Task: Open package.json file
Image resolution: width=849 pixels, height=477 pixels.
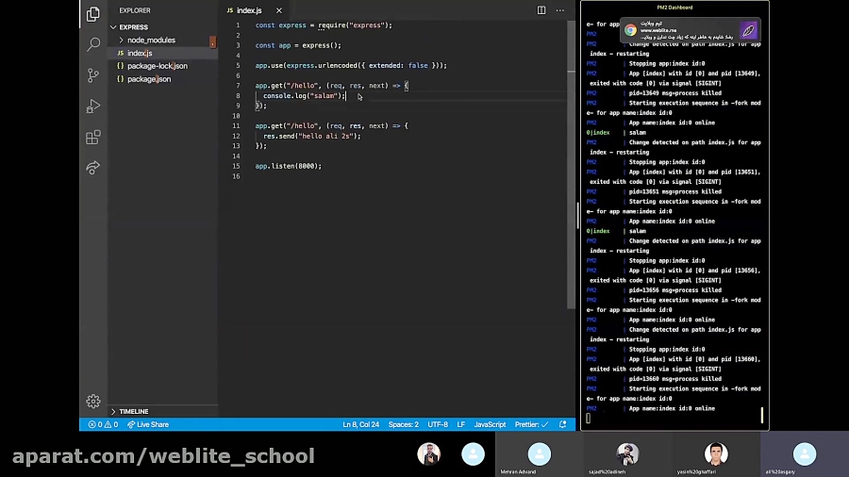Action: click(x=149, y=79)
